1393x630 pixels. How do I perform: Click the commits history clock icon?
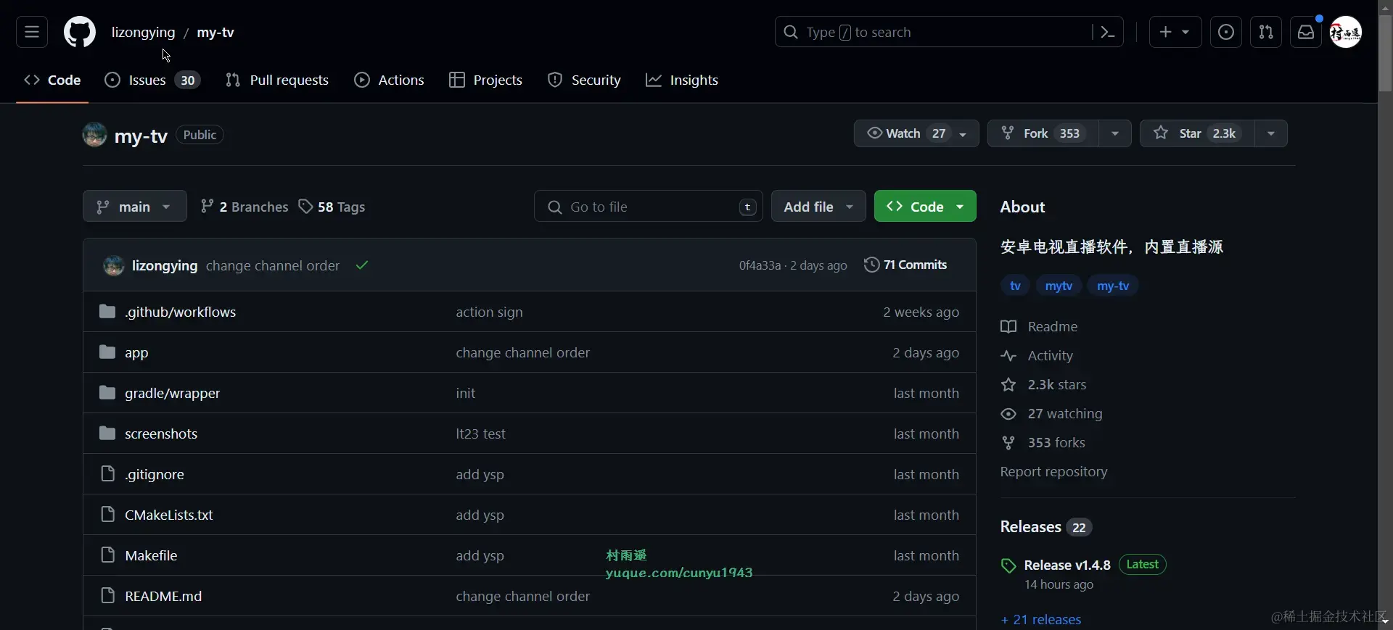871,265
